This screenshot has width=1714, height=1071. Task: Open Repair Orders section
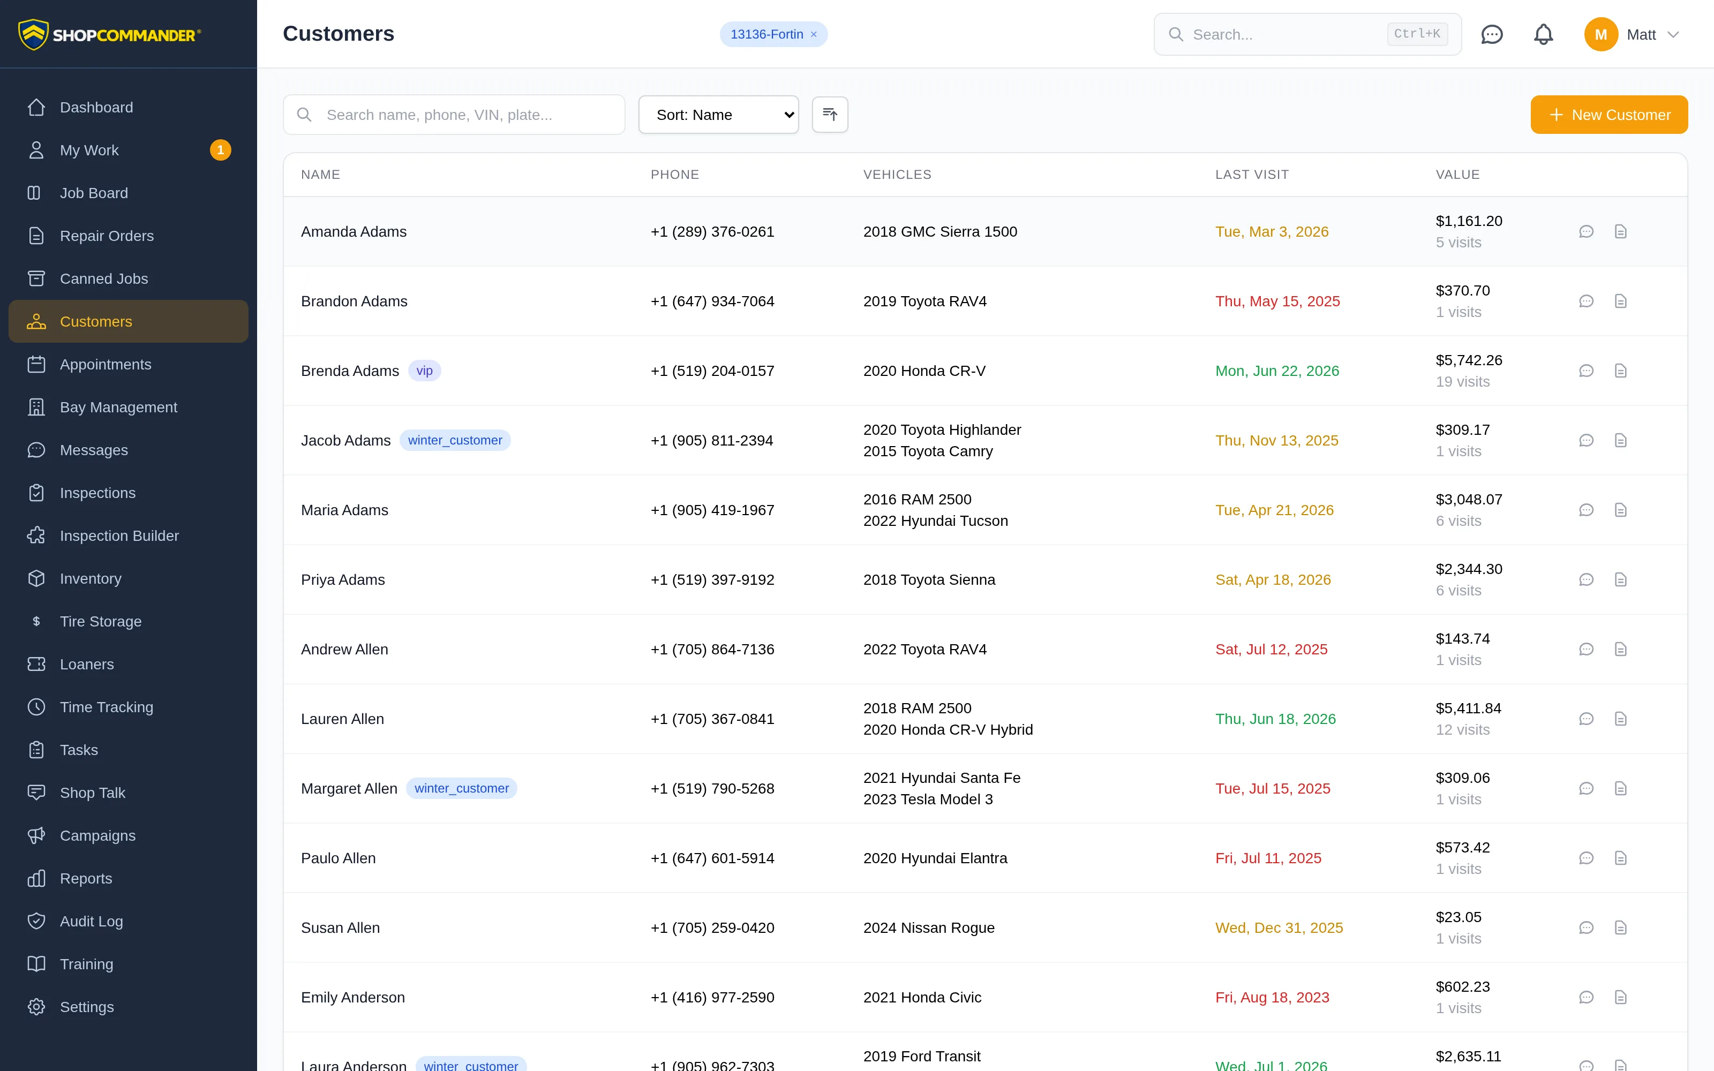(128, 236)
